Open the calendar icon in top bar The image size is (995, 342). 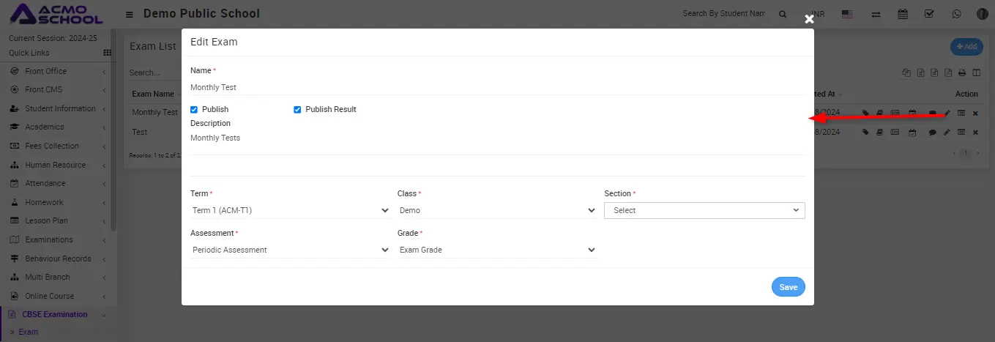903,14
